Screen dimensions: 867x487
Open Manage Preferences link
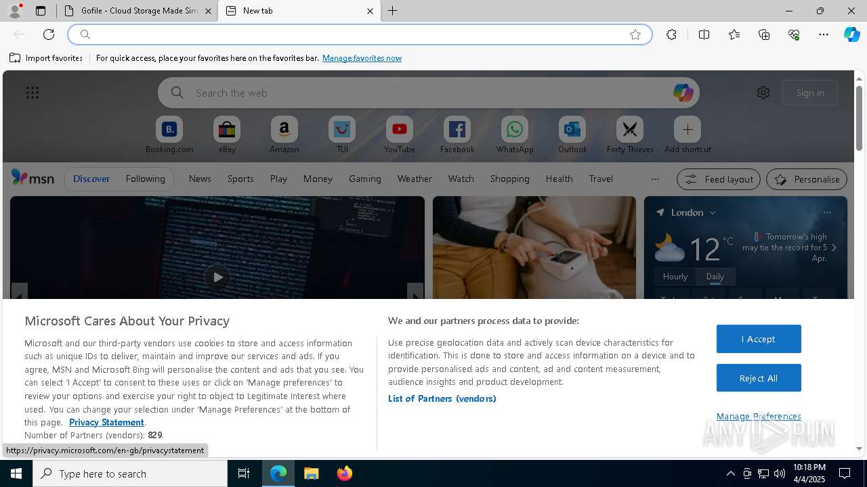point(759,416)
